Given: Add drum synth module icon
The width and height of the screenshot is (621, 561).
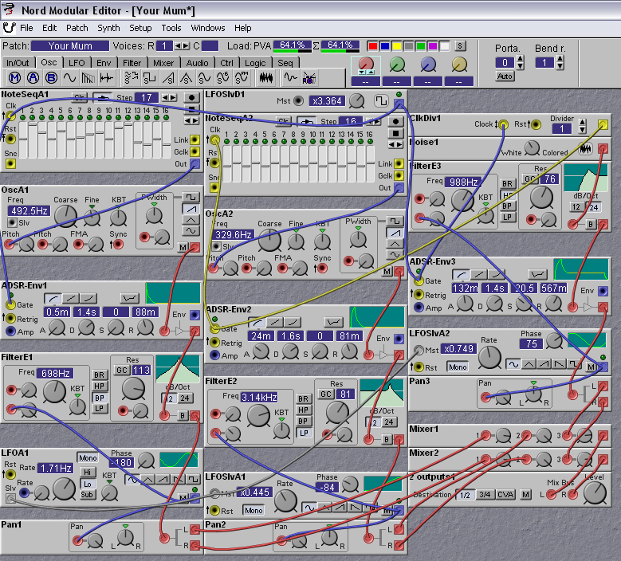Looking at the screenshot, I should (309, 78).
